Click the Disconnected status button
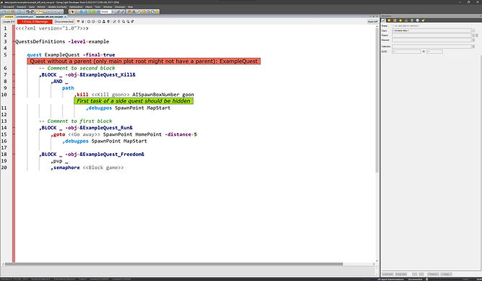The image size is (482, 281). (64, 22)
